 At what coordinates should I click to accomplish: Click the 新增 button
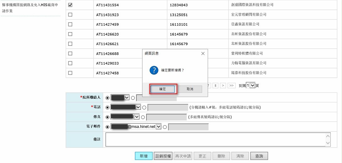coord(143,156)
